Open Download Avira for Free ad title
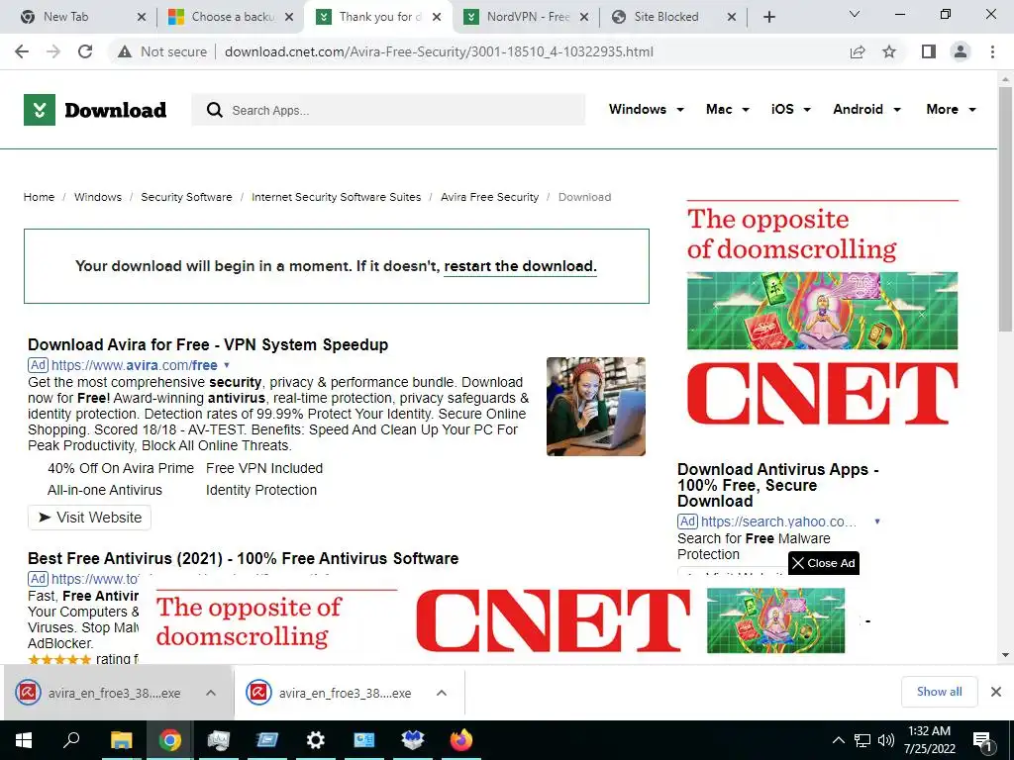The height and width of the screenshot is (760, 1014). (x=208, y=344)
